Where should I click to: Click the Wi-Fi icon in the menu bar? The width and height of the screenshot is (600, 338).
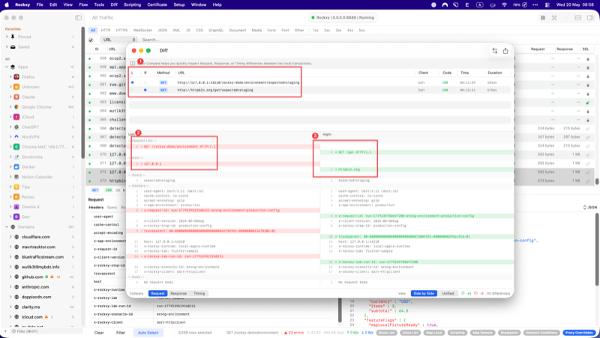[x=504, y=5]
